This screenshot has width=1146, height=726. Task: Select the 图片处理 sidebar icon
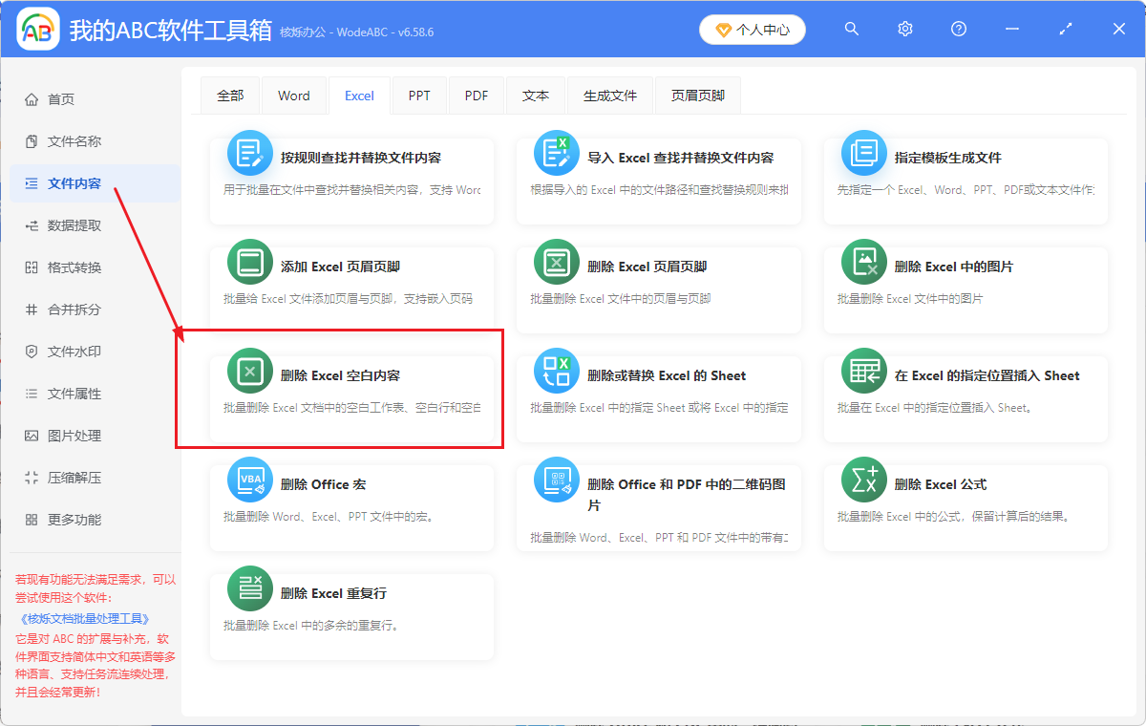(32, 435)
